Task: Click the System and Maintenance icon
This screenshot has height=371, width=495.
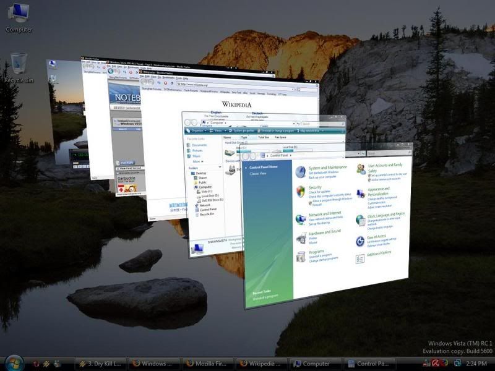Action: point(301,172)
